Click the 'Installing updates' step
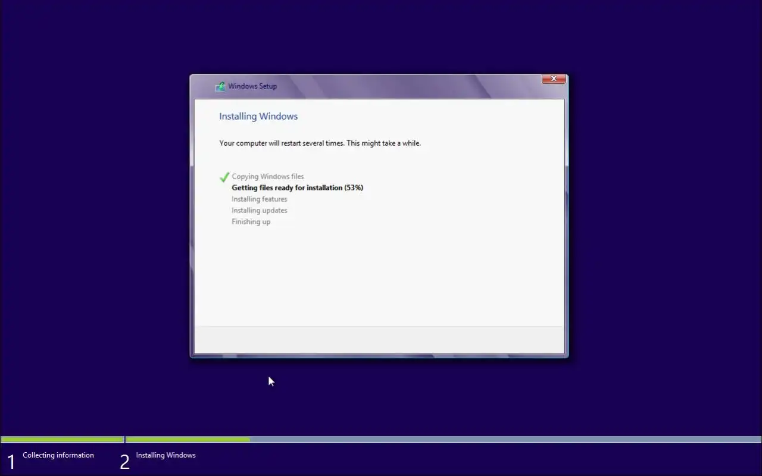Image resolution: width=762 pixels, height=476 pixels. tap(260, 211)
